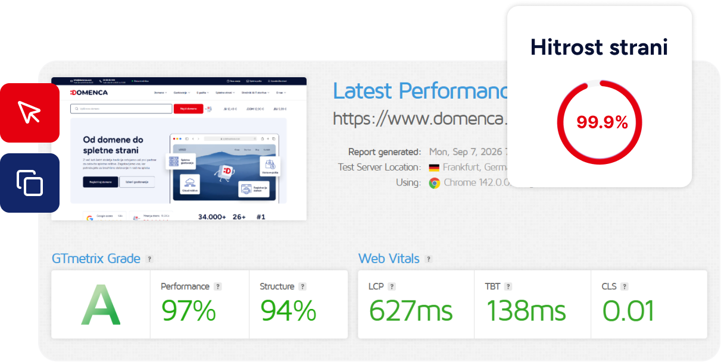This screenshot has height=363, width=721.
Task: Click the DOMENCA logo in the thumbnail
Action: click(x=89, y=93)
